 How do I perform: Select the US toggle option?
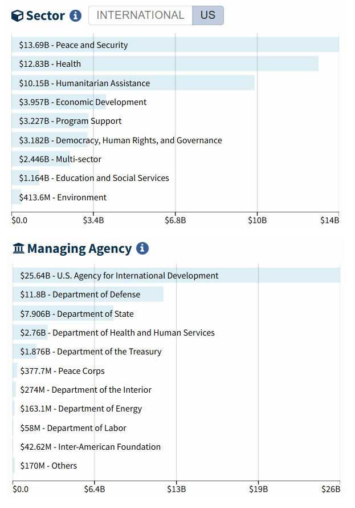pos(208,15)
